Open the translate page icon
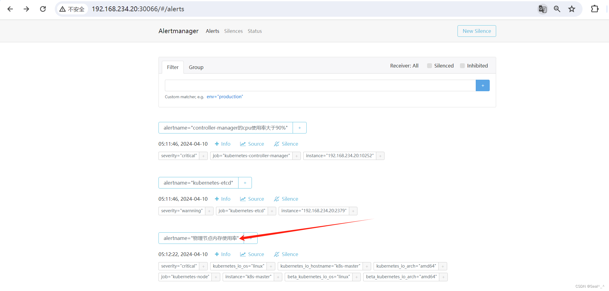This screenshot has width=609, height=291. [542, 9]
